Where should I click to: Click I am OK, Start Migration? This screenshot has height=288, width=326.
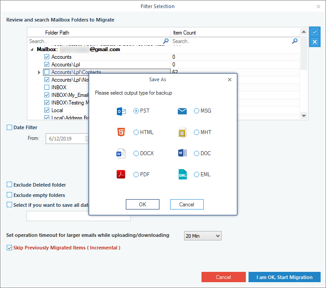click(284, 277)
